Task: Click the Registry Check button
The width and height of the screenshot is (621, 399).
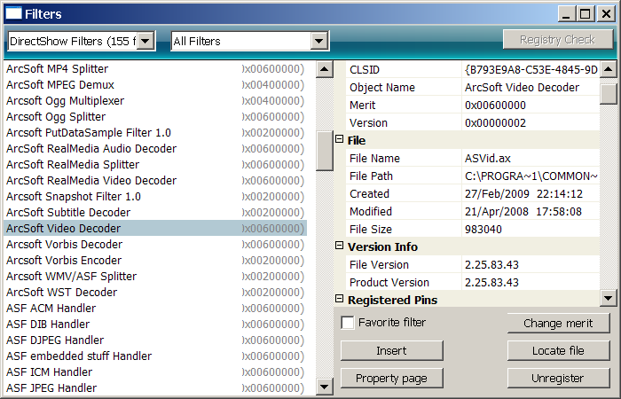Action: pyautogui.click(x=558, y=40)
